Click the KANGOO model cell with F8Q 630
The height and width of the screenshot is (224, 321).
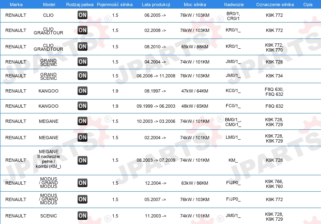(48, 91)
